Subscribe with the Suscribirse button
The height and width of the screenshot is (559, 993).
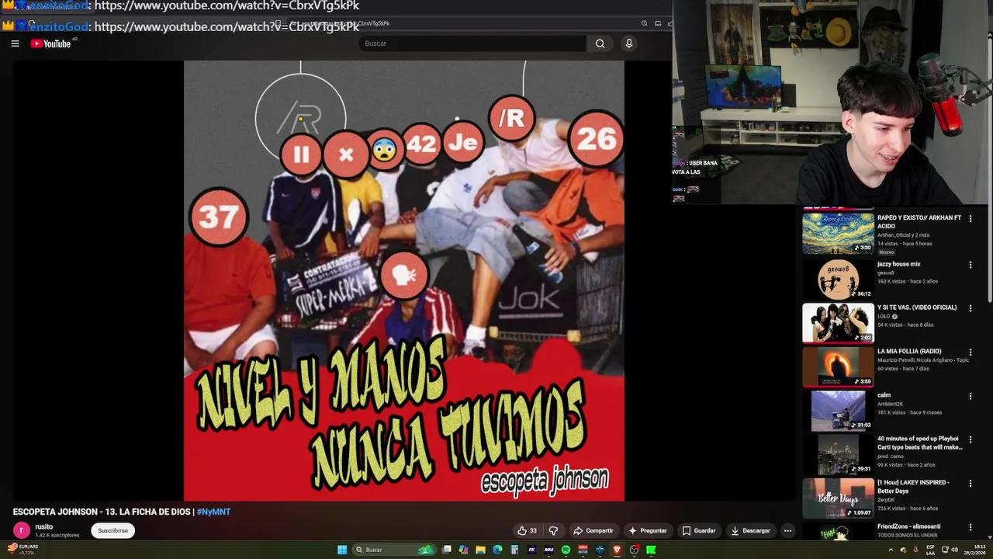tap(112, 531)
